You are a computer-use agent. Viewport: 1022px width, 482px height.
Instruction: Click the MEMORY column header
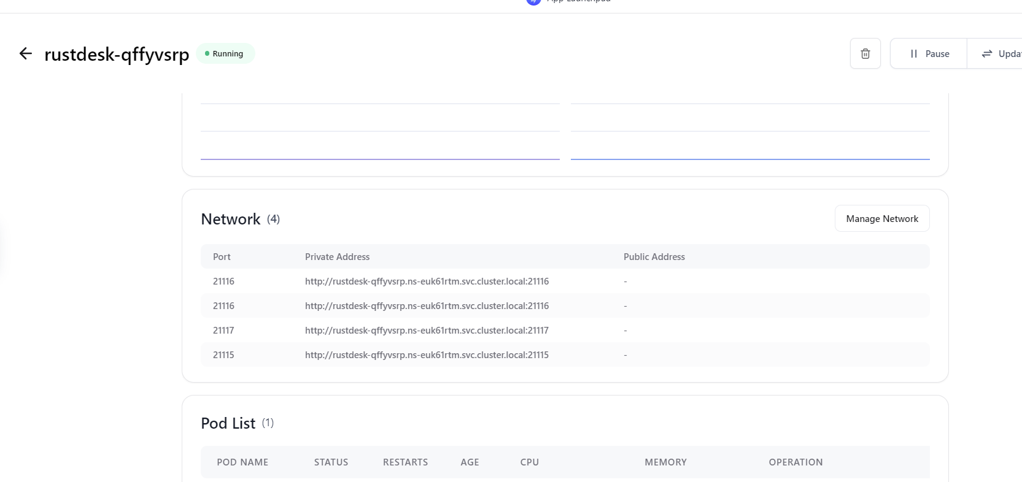[665, 462]
